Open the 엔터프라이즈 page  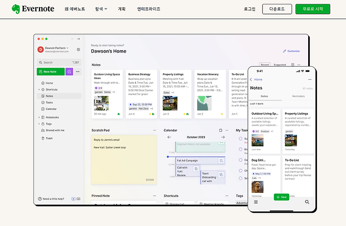pos(148,9)
